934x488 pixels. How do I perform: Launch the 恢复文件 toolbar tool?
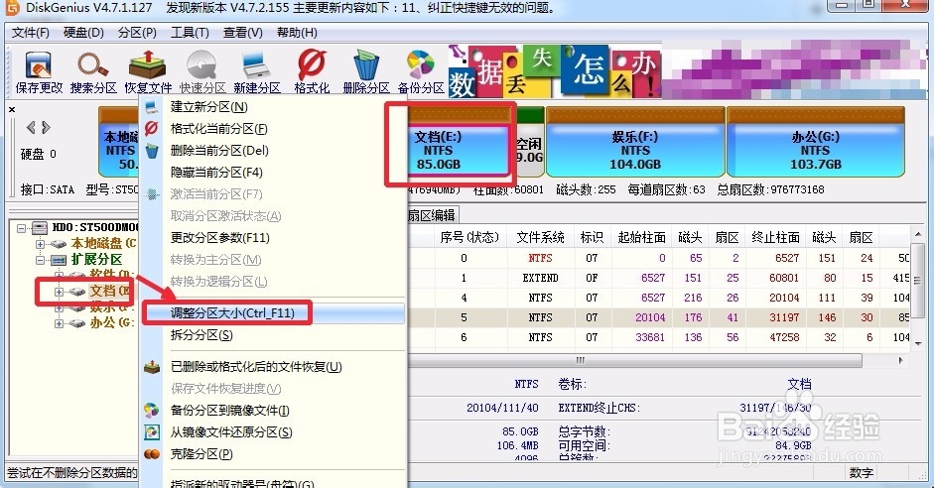point(148,72)
